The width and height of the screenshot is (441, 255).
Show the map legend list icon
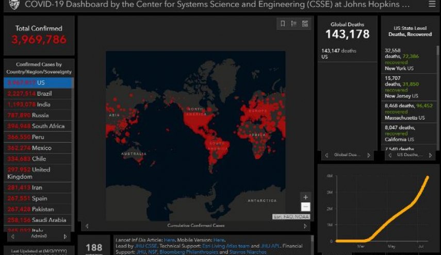coord(293,24)
